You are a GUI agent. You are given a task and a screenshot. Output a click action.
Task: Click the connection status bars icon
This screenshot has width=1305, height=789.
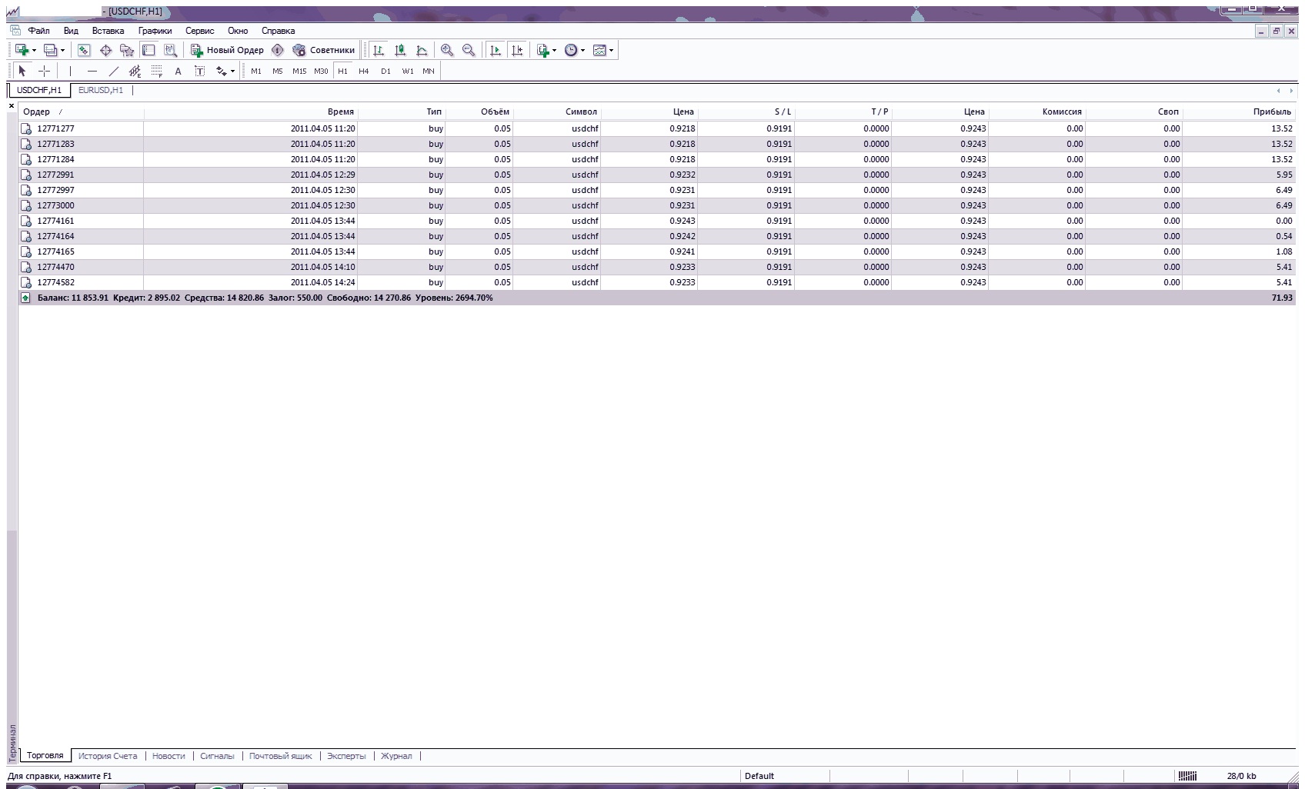[x=1187, y=776]
